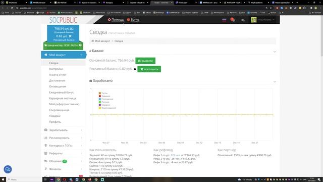Open the Помощь link in the header
Screen dimensions: 323x182
coord(116,20)
